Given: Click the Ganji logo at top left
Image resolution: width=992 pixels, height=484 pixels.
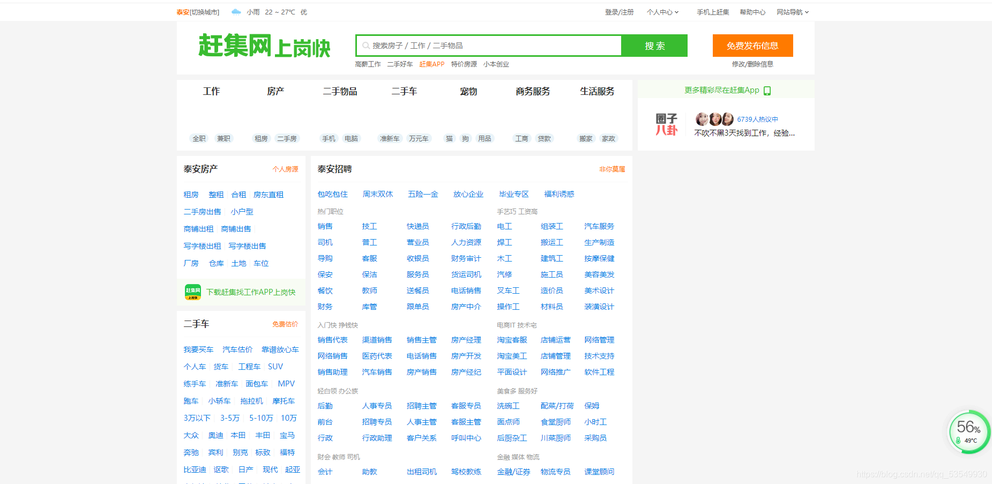Looking at the screenshot, I should click(x=264, y=46).
